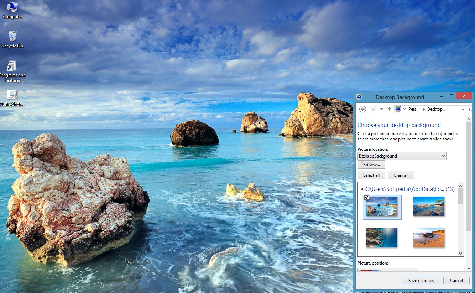Click Save changes button
Viewport: 475px width, 293px height.
(421, 280)
